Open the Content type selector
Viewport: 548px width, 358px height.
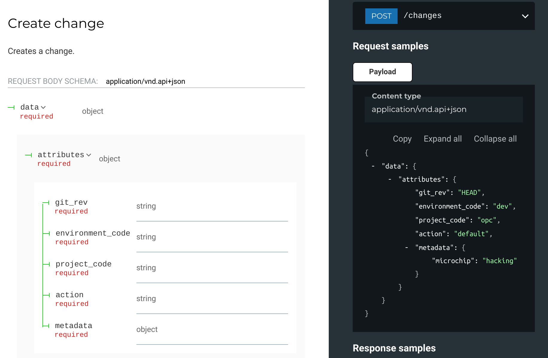[x=443, y=109]
